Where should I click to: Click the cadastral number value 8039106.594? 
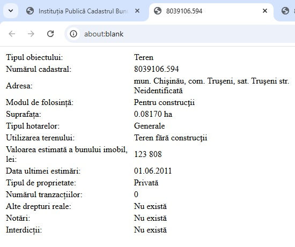[x=156, y=69]
